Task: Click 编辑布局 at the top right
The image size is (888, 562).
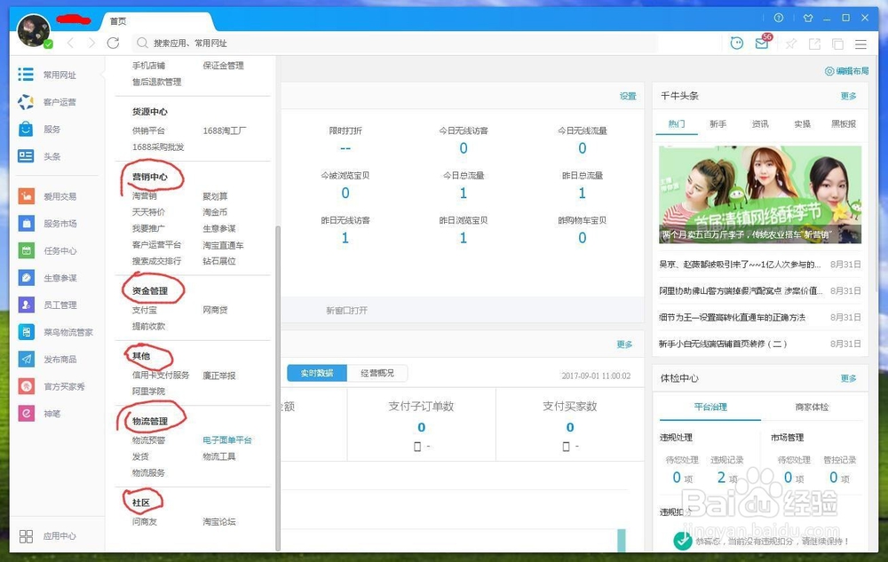Action: pyautogui.click(x=846, y=71)
